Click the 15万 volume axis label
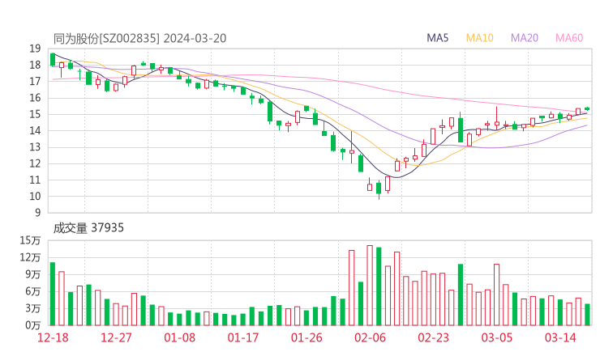The height and width of the screenshot is (356, 600). coord(30,240)
